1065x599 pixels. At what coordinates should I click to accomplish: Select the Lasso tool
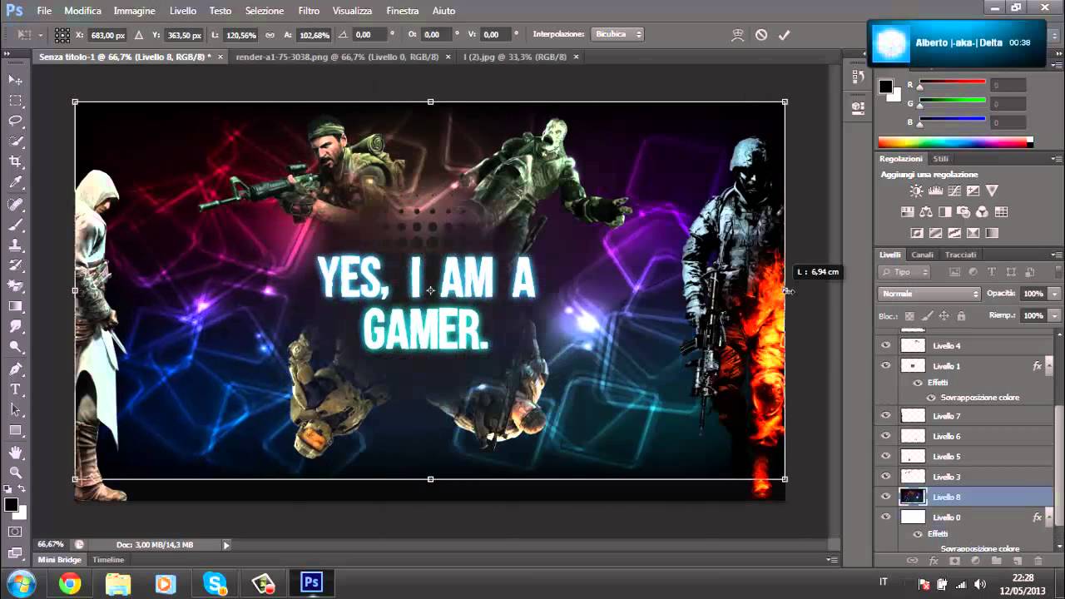coord(15,121)
